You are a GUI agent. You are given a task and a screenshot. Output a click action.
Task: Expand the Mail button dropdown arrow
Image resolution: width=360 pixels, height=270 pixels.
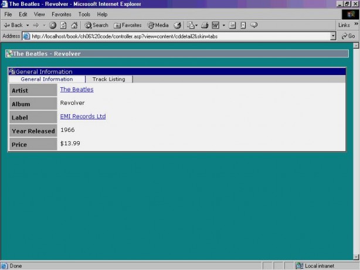[x=198, y=25]
